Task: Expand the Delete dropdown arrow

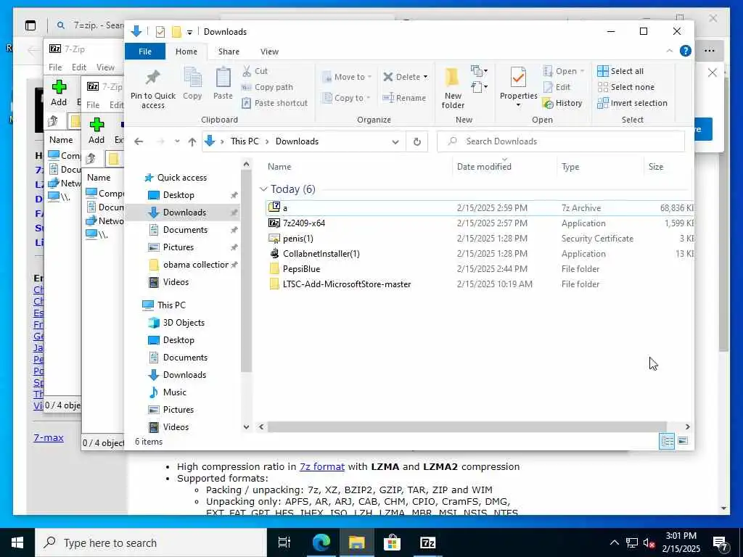Action: click(425, 77)
